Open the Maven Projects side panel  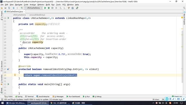[x=184, y=18]
